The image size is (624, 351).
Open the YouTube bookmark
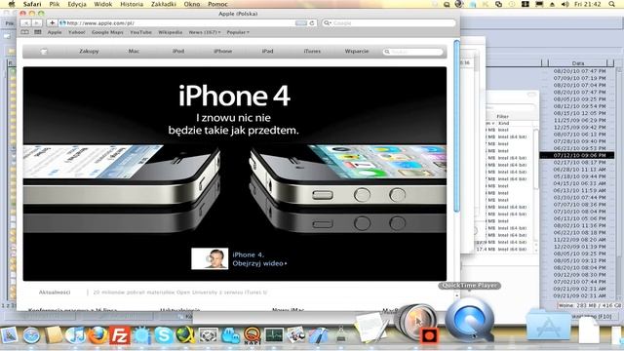[140, 32]
